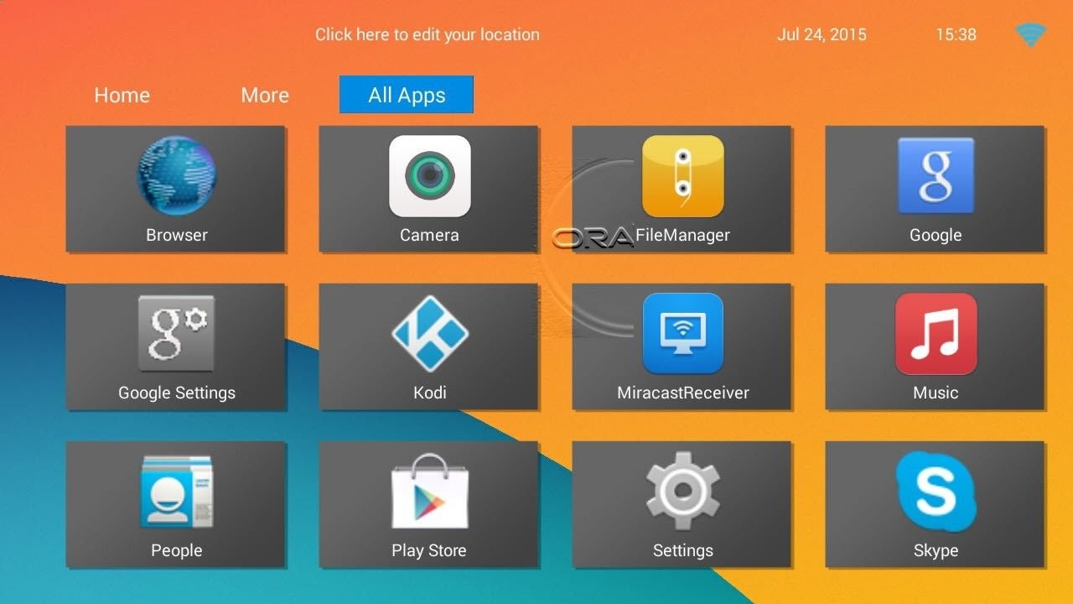1073x604 pixels.
Task: Launch the Skype icon
Action: 936,492
